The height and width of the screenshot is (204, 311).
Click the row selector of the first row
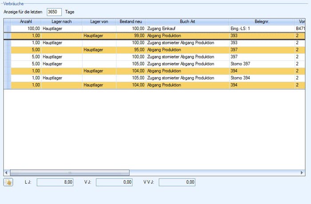[x=7, y=28]
